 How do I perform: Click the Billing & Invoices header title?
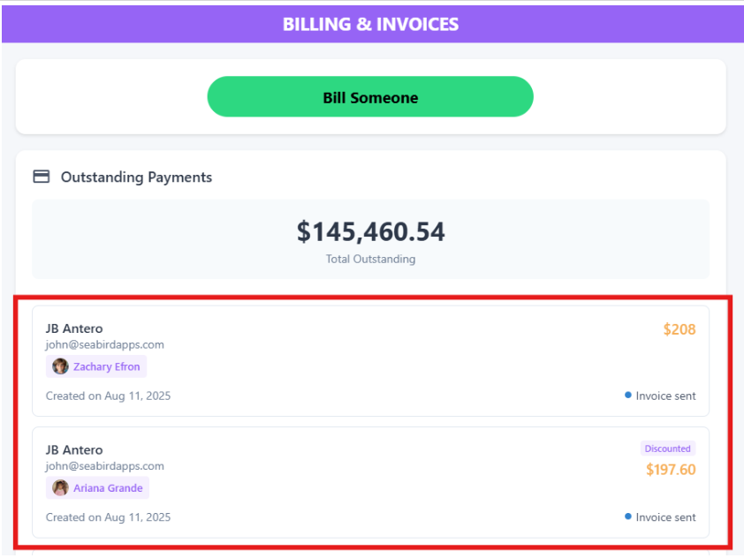pyautogui.click(x=370, y=24)
